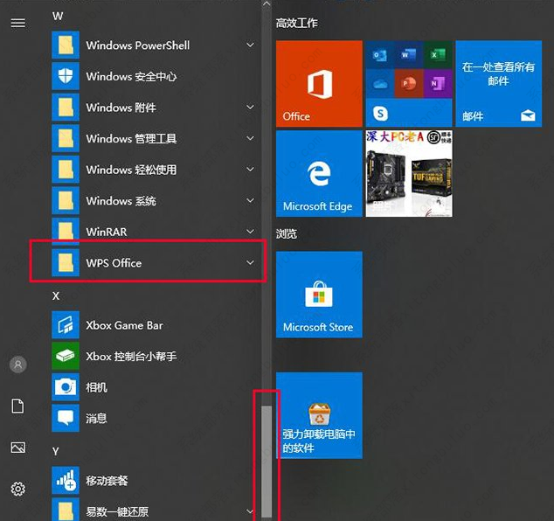Screen dimensions: 554x521
Task: Open the user account icon
Action: click(17, 365)
